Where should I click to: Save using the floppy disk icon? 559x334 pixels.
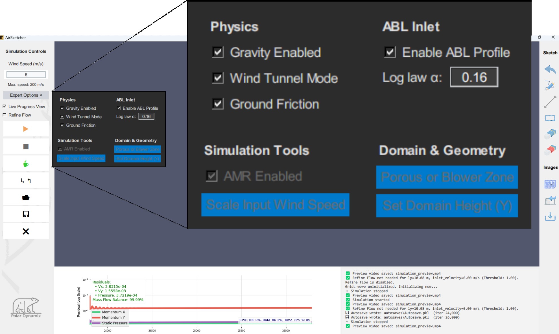pyautogui.click(x=26, y=214)
